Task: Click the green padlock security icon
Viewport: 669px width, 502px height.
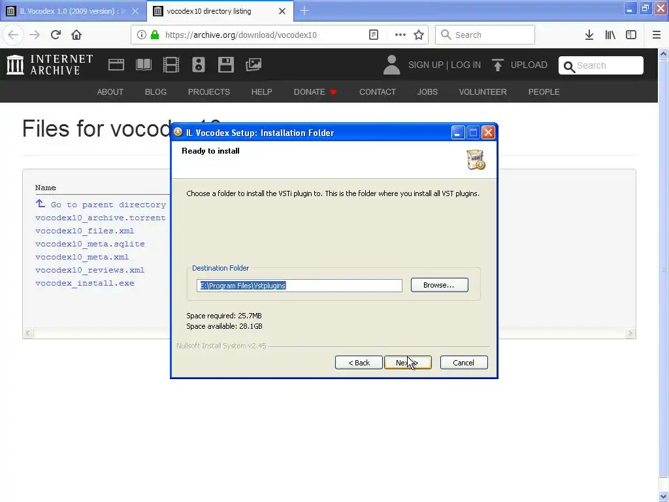Action: point(155,35)
